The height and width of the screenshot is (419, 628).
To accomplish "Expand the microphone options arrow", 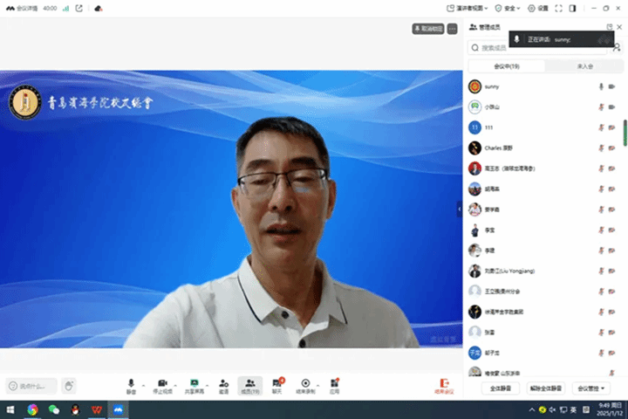I will (x=143, y=385).
